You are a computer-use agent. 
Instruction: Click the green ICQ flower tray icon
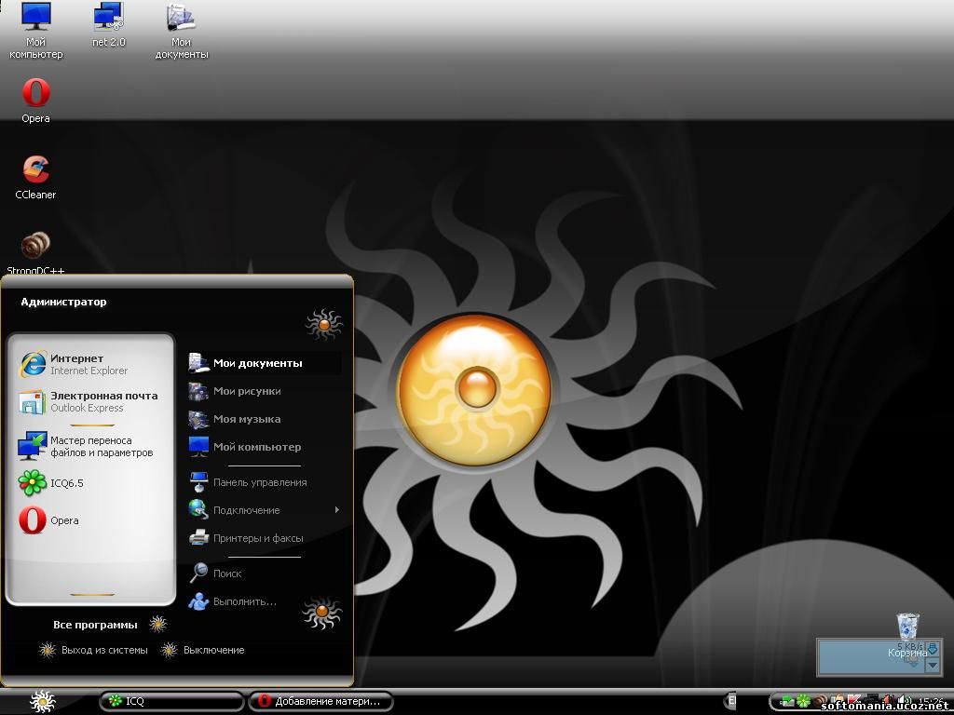pos(803,701)
